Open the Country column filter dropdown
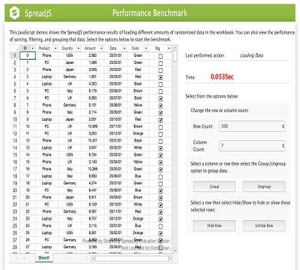Image resolution: width=300 pixels, height=270 pixels. 79,48
